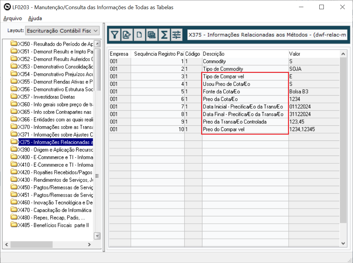This screenshot has width=353, height=263.
Task: Select X371 - Informações sobre Ajustes item
Action: click(55, 135)
